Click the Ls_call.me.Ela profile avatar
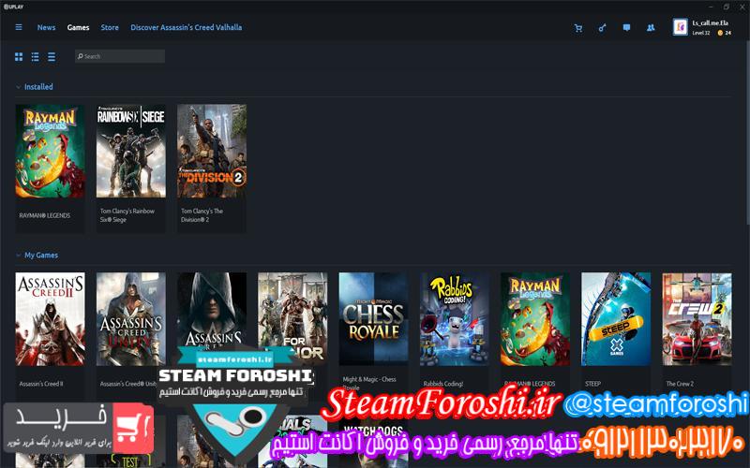Screen dimensions: 750x468 680,27
